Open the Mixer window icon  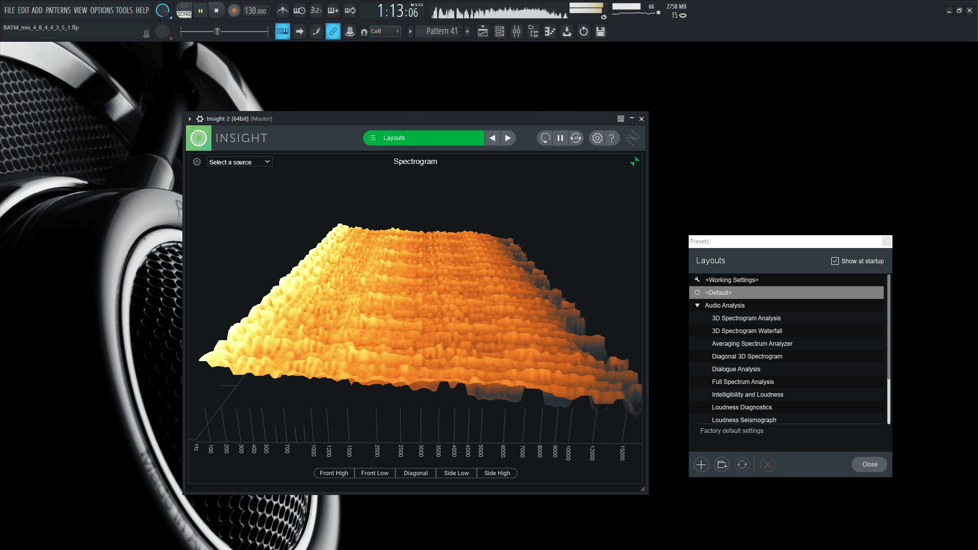click(x=517, y=32)
